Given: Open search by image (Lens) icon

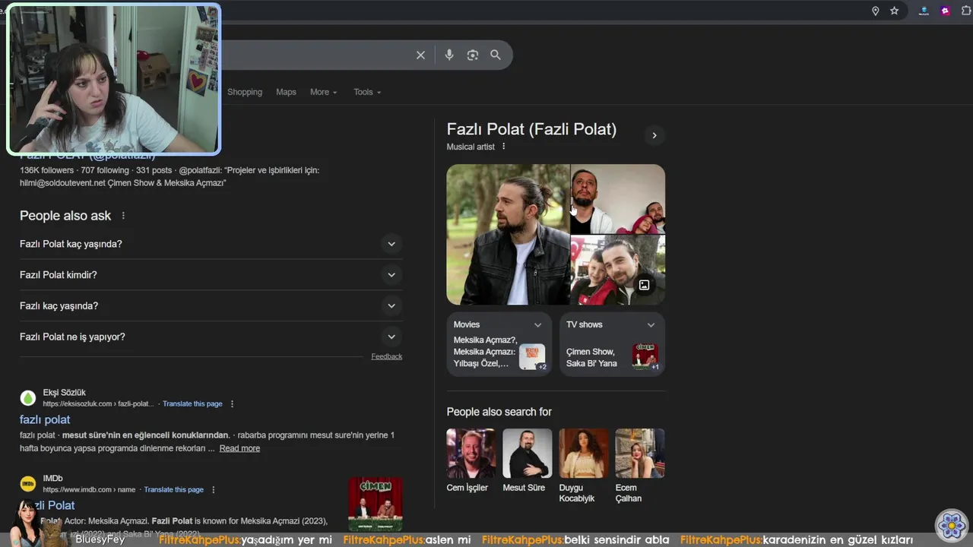Looking at the screenshot, I should pyautogui.click(x=473, y=55).
